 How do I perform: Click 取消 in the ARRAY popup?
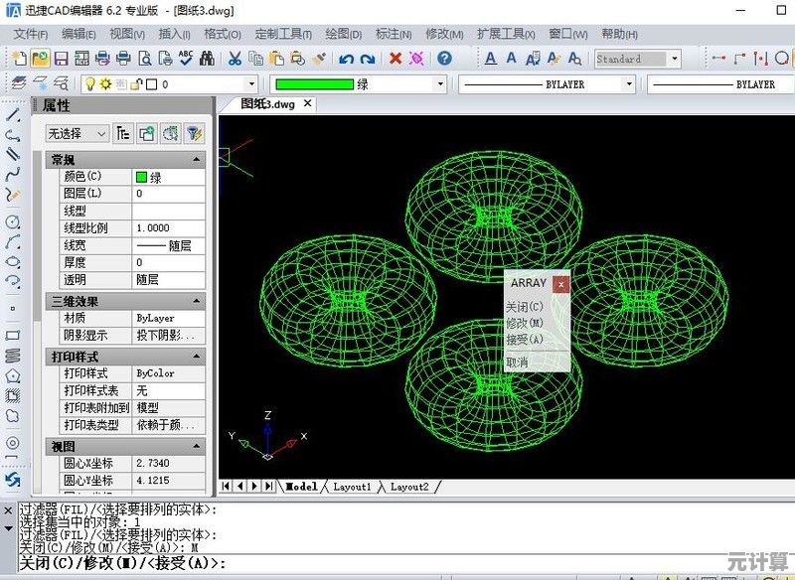(x=517, y=362)
